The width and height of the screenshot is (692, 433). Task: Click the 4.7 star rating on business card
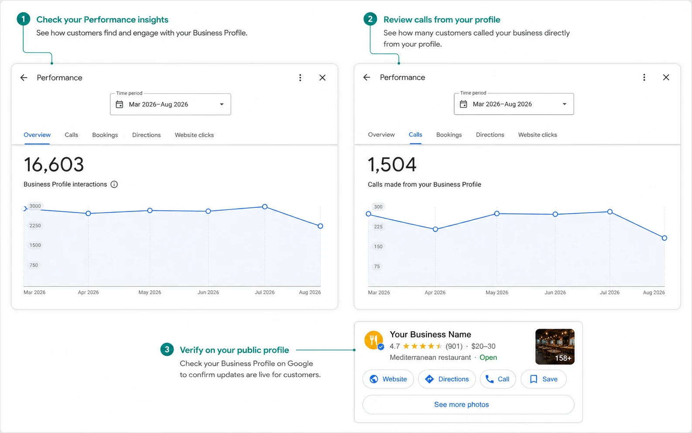[x=416, y=346]
